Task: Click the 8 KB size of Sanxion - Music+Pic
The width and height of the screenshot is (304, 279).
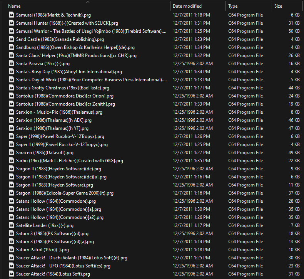Action: 295,112
